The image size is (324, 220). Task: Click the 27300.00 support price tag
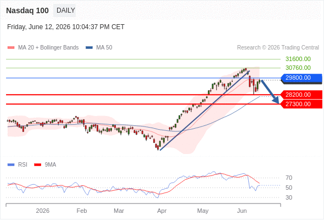pyautogui.click(x=301, y=104)
